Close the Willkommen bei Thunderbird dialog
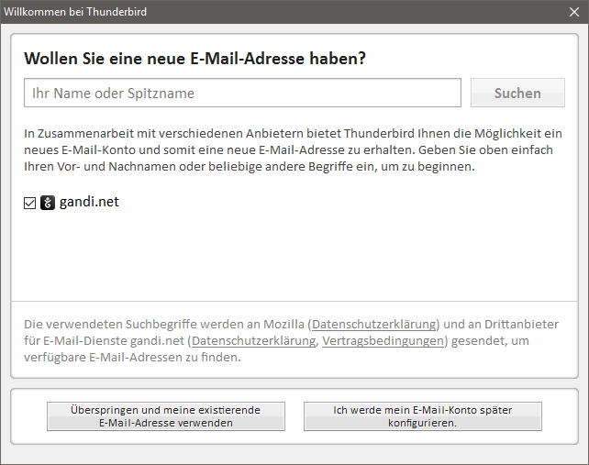The width and height of the screenshot is (589, 465). click(574, 12)
